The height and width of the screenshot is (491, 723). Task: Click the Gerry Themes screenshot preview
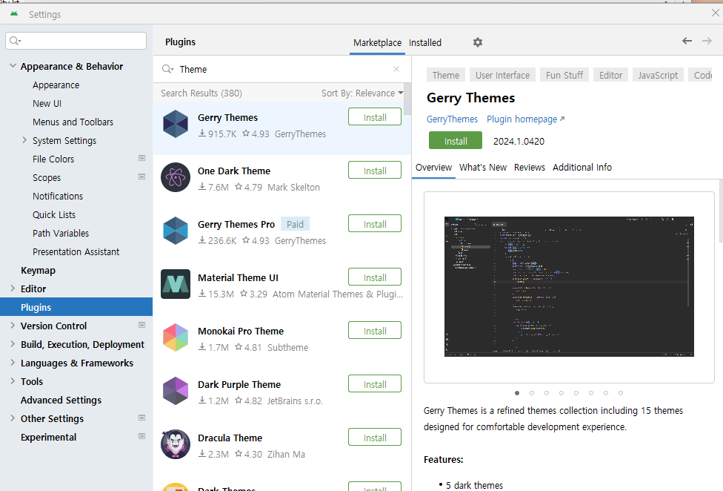569,286
